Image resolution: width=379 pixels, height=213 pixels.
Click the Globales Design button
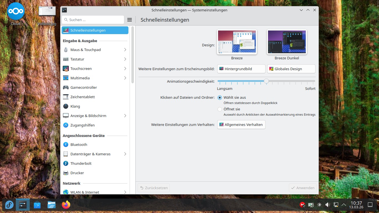click(291, 69)
